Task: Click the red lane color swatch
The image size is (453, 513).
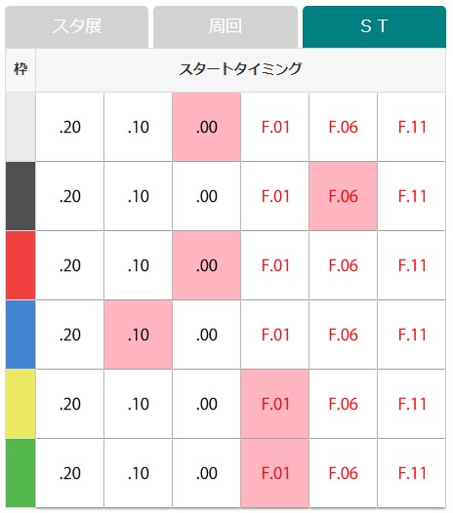Action: point(21,265)
